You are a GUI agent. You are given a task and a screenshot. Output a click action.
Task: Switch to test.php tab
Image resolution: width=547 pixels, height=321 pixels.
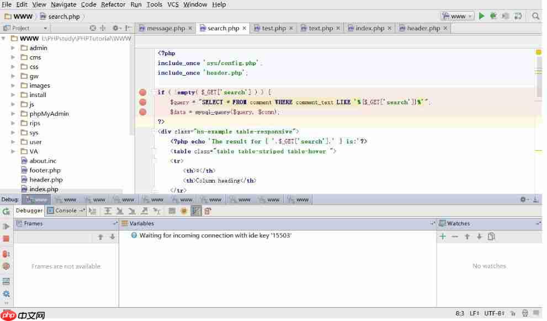coord(274,28)
